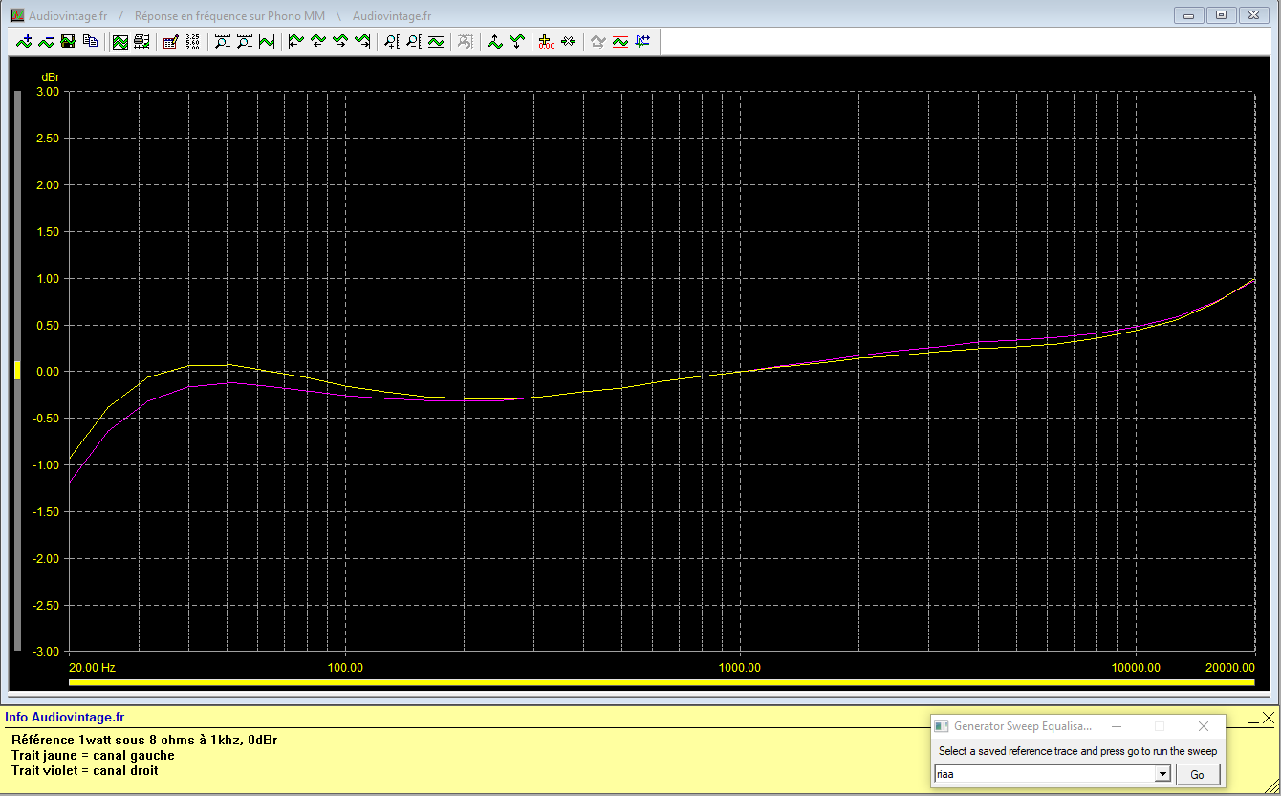Open the riaa reference trace dropdown

[x=1162, y=774]
